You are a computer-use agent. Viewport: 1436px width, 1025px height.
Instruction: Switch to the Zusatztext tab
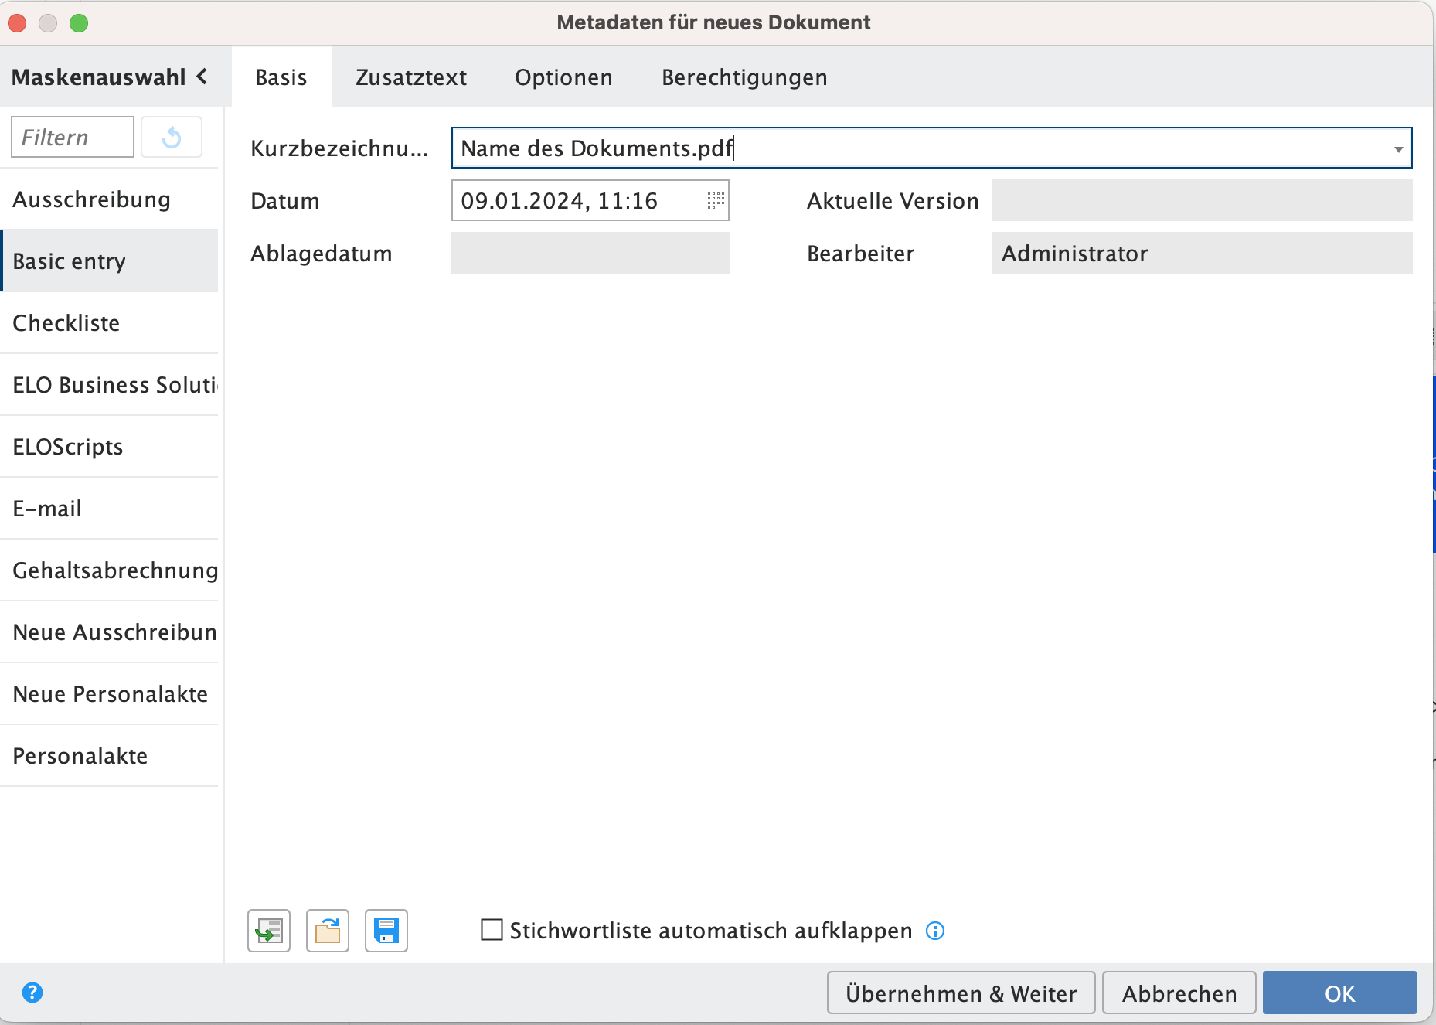[411, 77]
